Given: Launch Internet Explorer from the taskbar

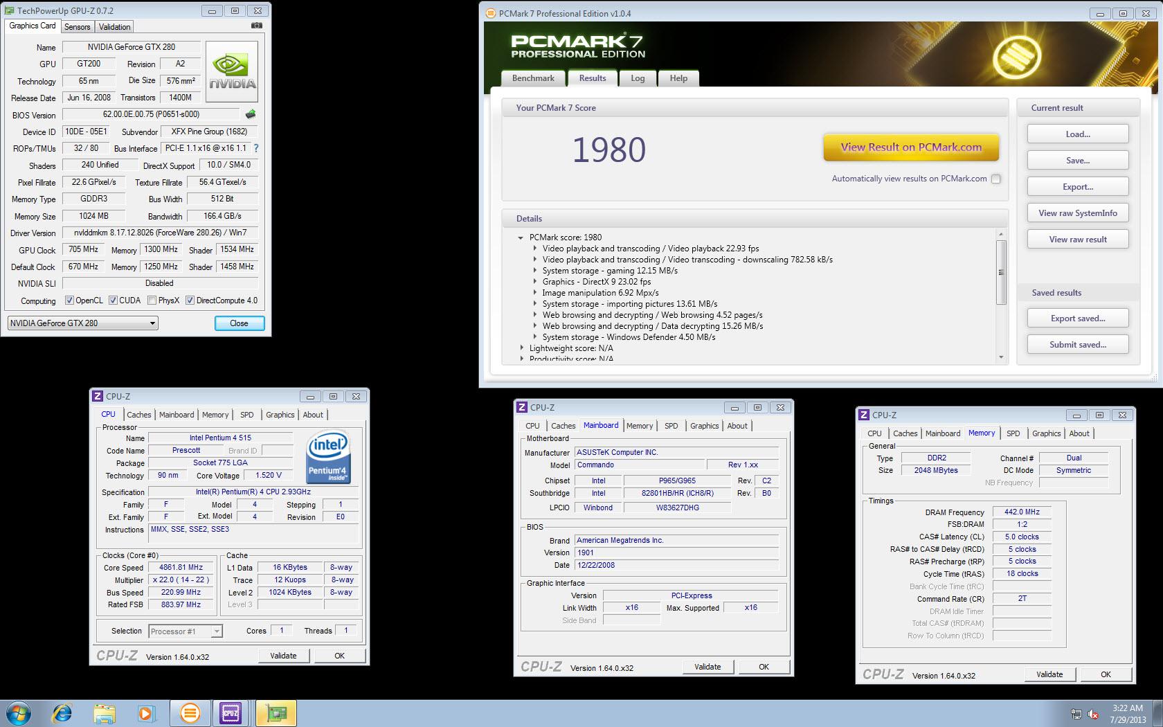Looking at the screenshot, I should pos(62,713).
